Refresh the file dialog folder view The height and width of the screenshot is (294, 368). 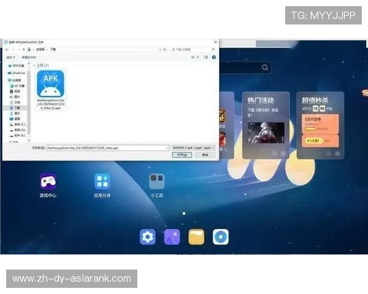pyautogui.click(x=165, y=50)
